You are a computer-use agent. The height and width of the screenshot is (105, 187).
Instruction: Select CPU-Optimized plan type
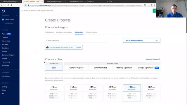click(101, 68)
